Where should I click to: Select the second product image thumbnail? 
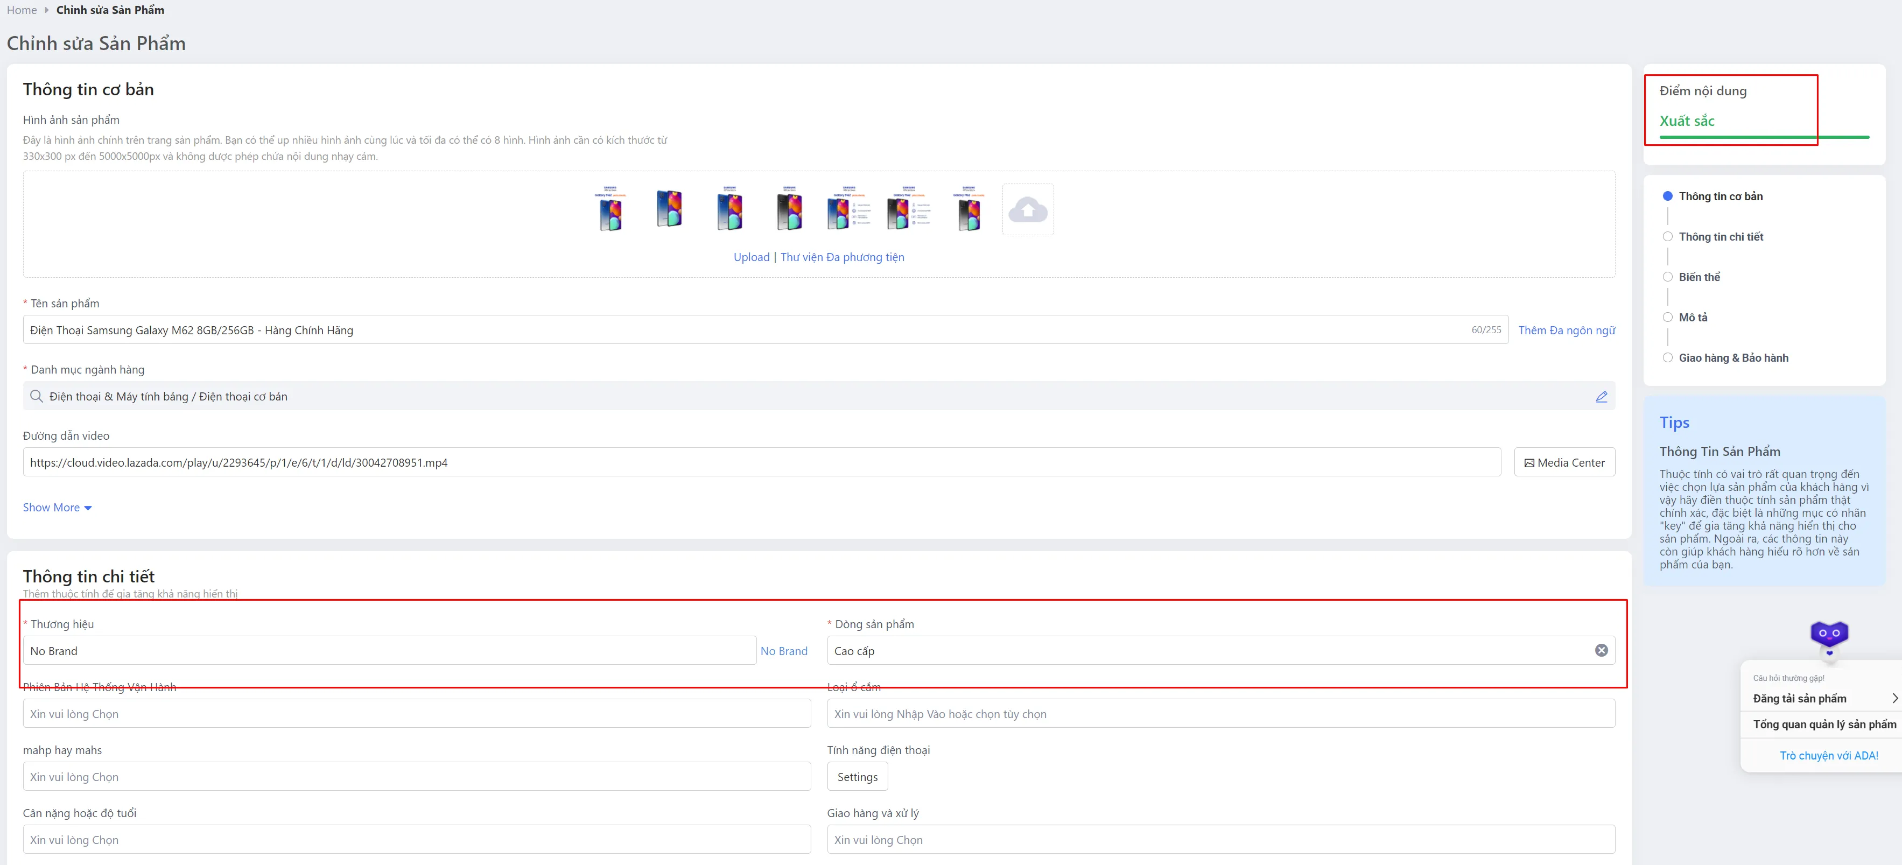(670, 209)
